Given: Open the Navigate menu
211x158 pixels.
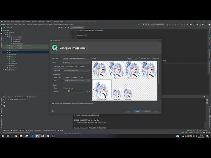Looking at the screenshot, I should click(18, 22).
